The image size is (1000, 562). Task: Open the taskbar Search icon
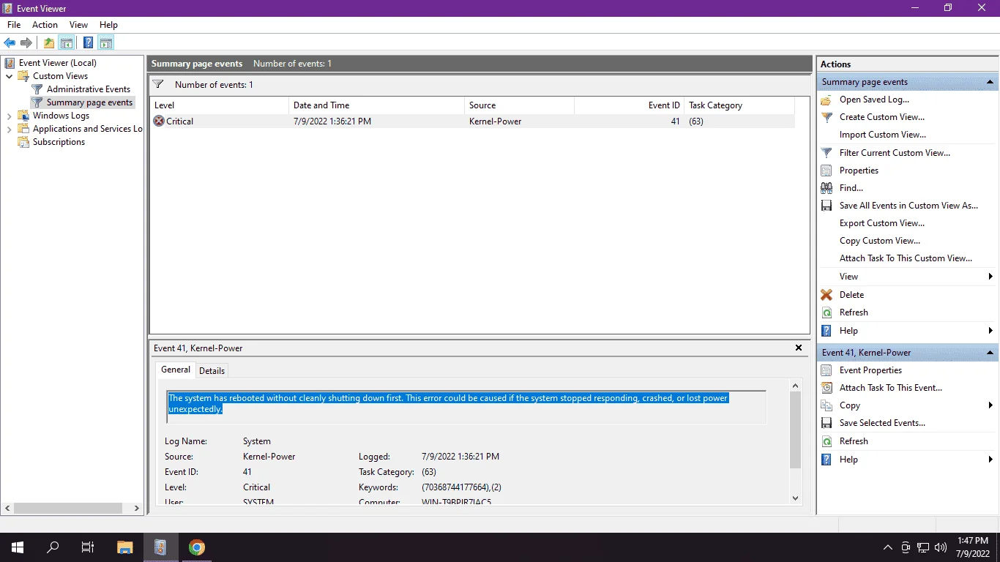point(53,547)
